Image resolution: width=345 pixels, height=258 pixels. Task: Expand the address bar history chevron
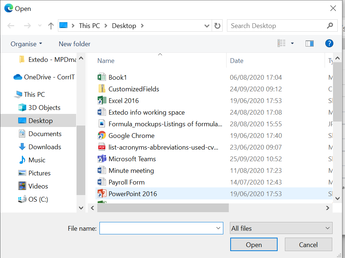click(207, 26)
